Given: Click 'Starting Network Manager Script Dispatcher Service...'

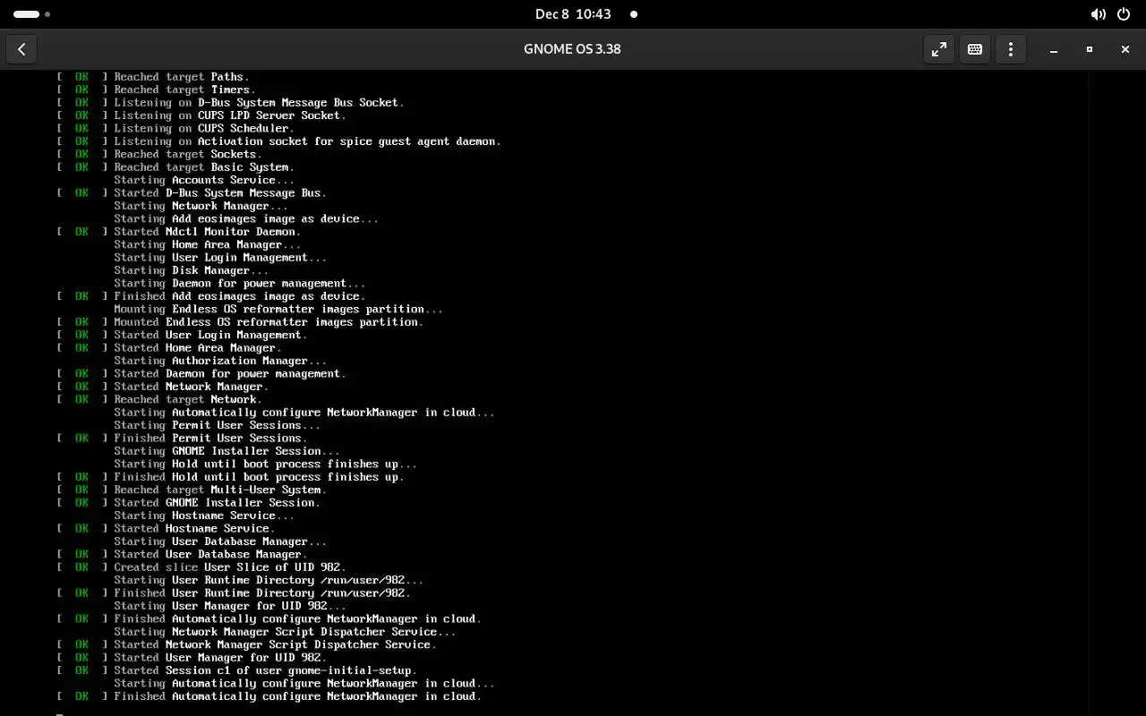Looking at the screenshot, I should (285, 632).
